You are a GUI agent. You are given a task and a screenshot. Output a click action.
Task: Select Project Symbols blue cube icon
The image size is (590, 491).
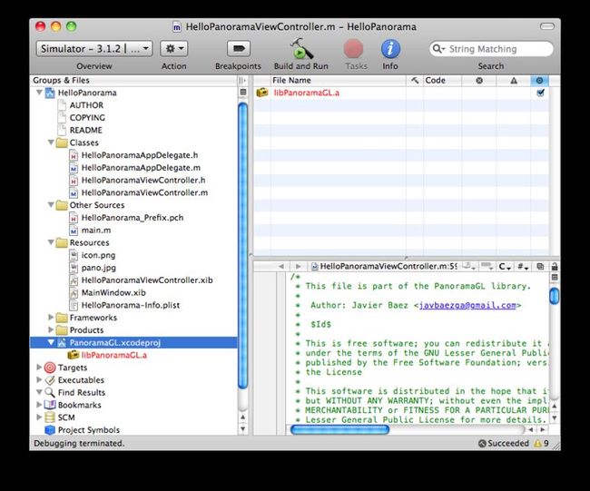pos(50,429)
